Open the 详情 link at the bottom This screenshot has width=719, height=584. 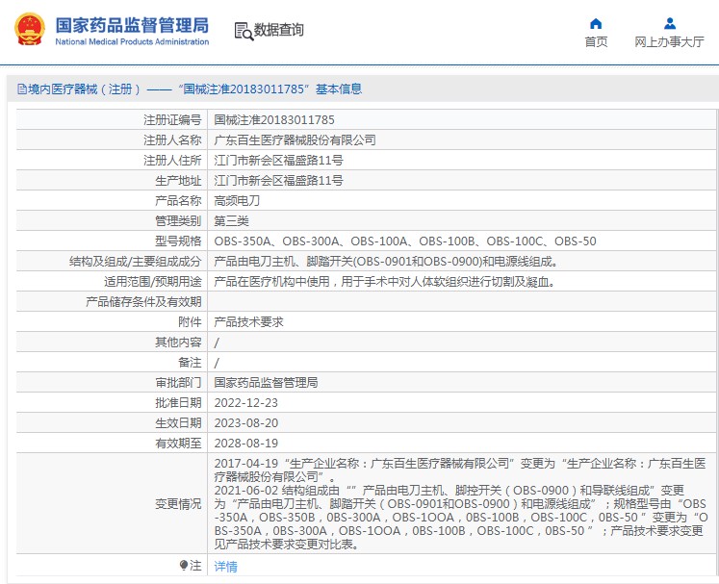(225, 567)
